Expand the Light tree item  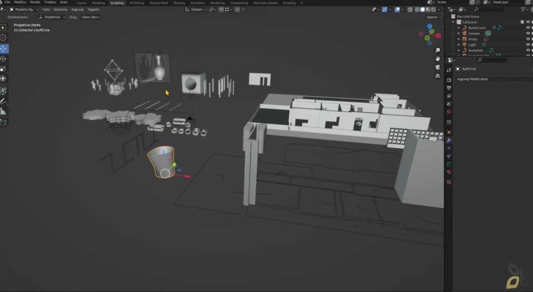459,45
